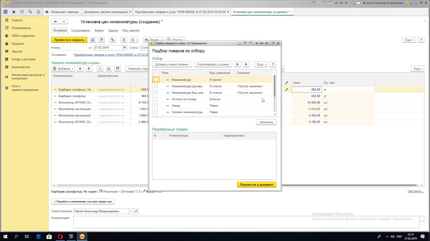Open the Продажи section in the sidebar
This screenshot has height=241, width=430.
point(17,44)
